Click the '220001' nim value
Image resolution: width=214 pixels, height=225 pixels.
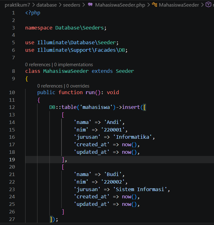[x=113, y=130]
